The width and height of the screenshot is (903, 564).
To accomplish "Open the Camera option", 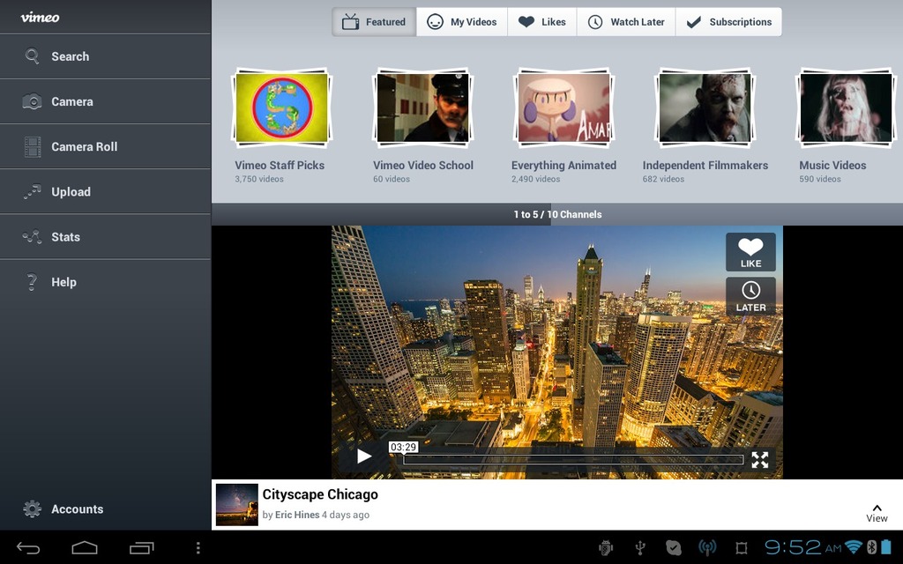I will point(106,101).
